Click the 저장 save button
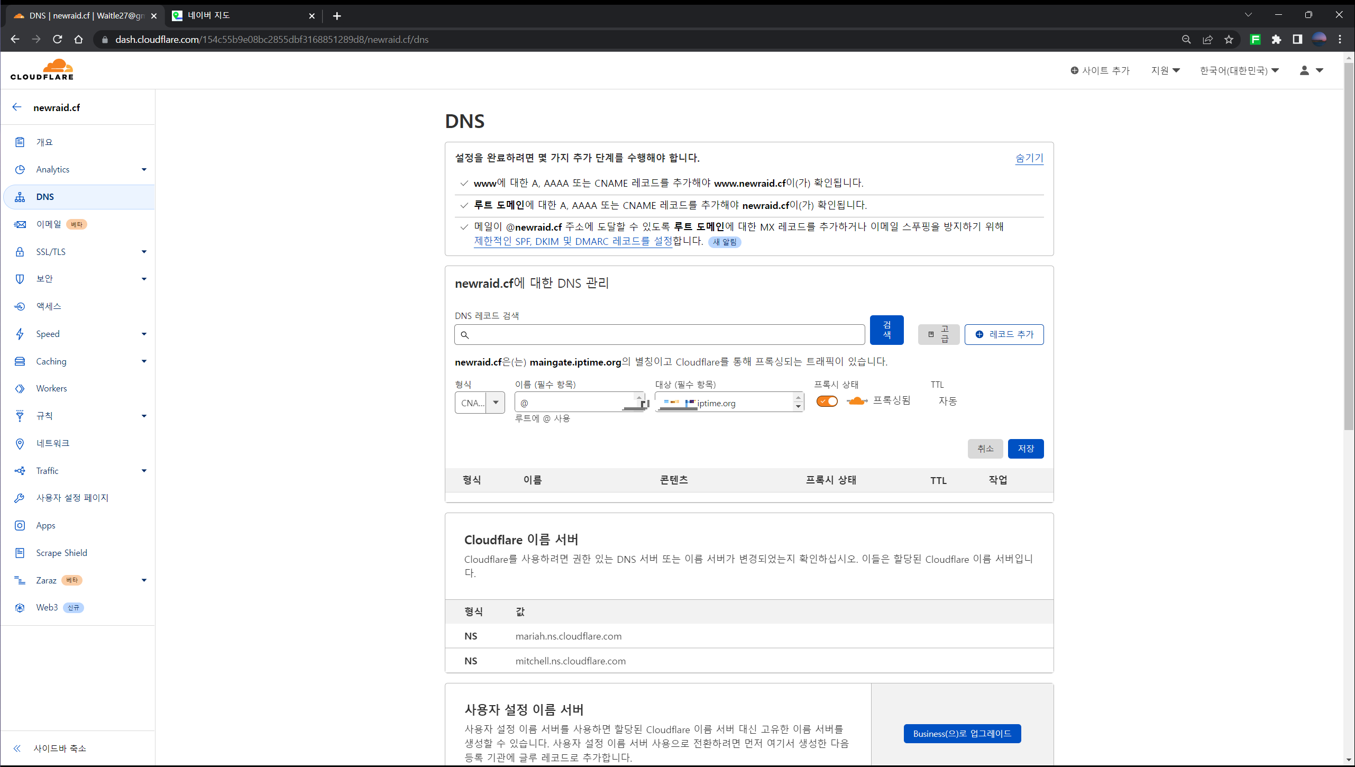This screenshot has height=767, width=1355. [1025, 449]
